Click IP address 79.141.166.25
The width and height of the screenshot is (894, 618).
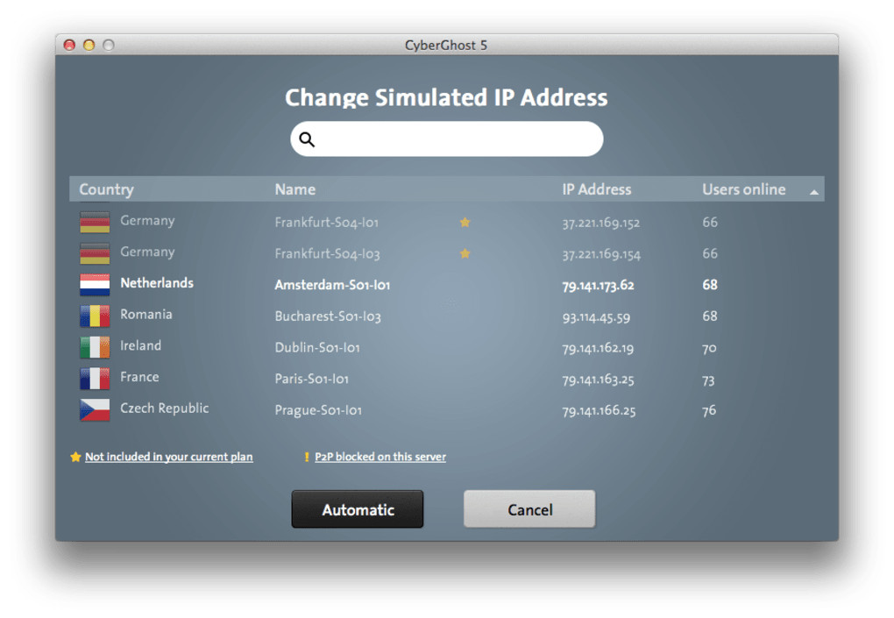[599, 411]
